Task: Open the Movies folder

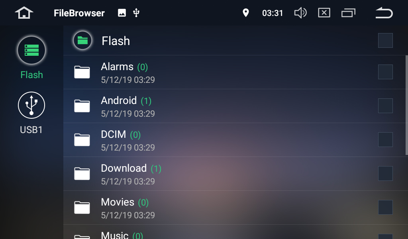Action: pyautogui.click(x=234, y=208)
